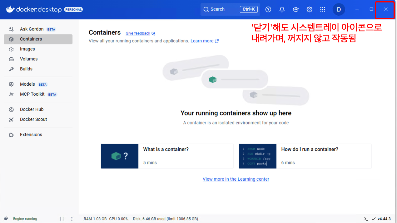397x223 pixels.
Task: Go to Images section
Action: pos(38,49)
